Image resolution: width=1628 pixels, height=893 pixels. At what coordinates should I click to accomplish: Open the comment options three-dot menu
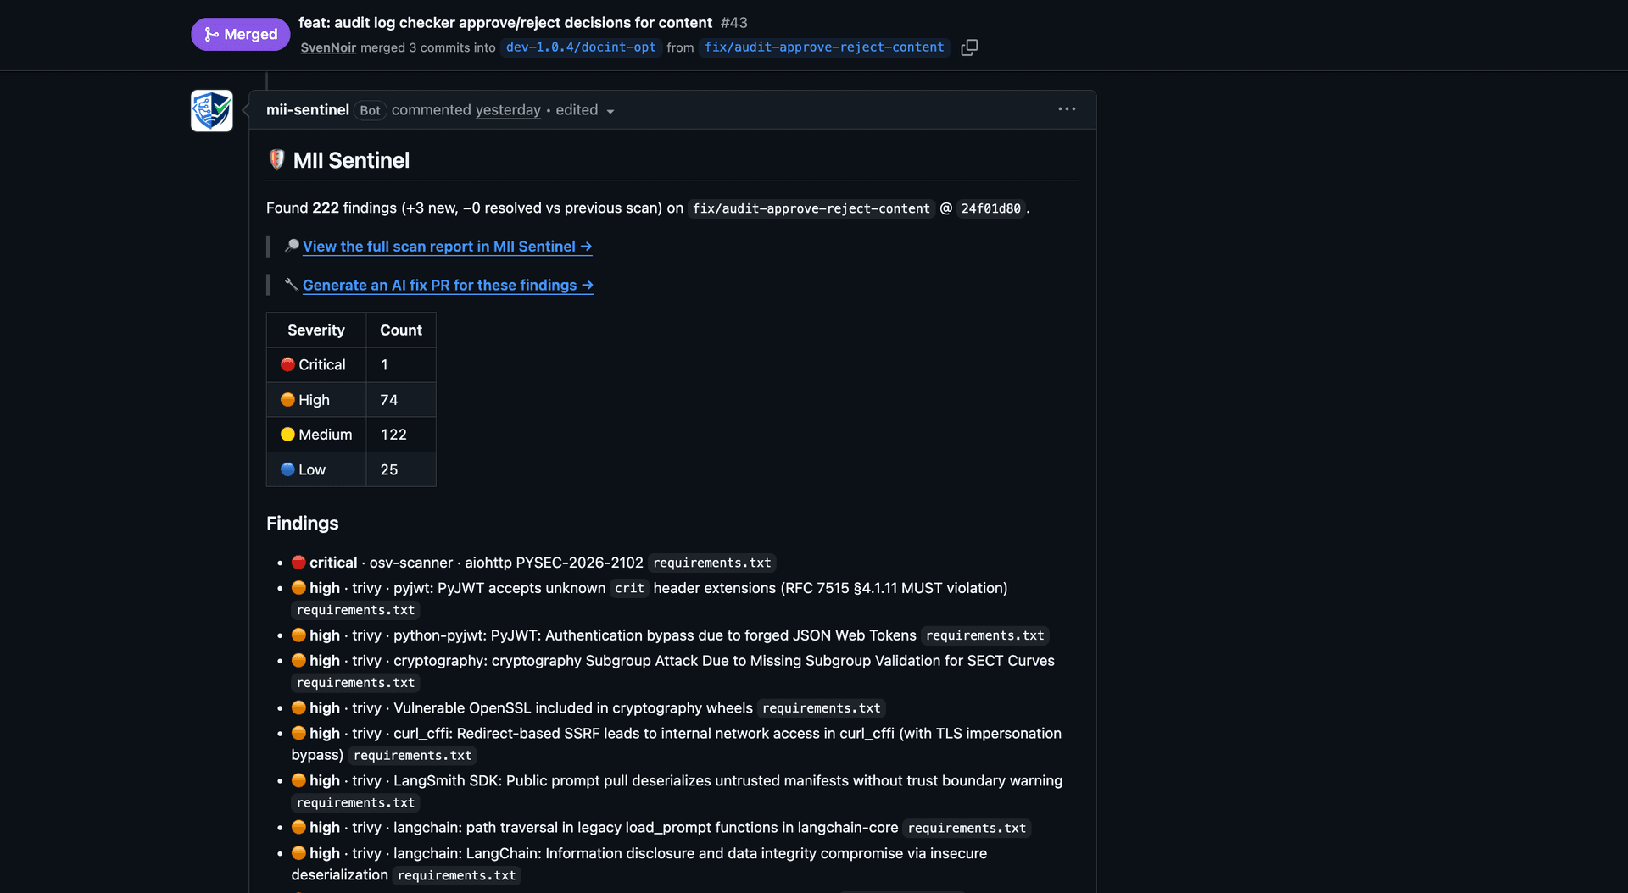pyautogui.click(x=1067, y=109)
